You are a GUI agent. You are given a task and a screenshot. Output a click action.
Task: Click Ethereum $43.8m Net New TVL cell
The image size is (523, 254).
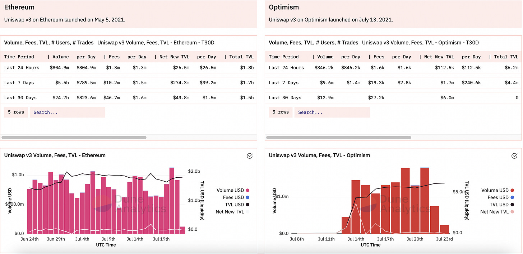[x=181, y=98]
